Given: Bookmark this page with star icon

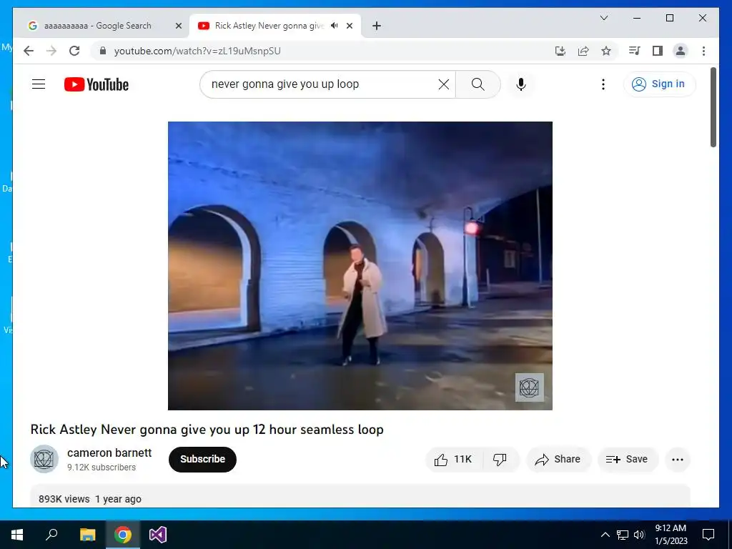Looking at the screenshot, I should 606,51.
